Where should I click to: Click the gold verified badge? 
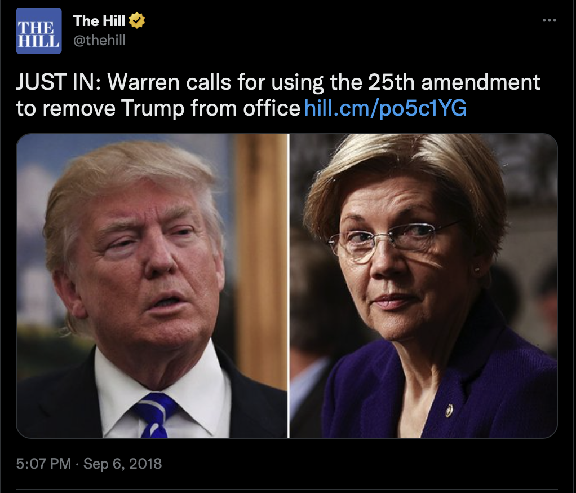(136, 20)
